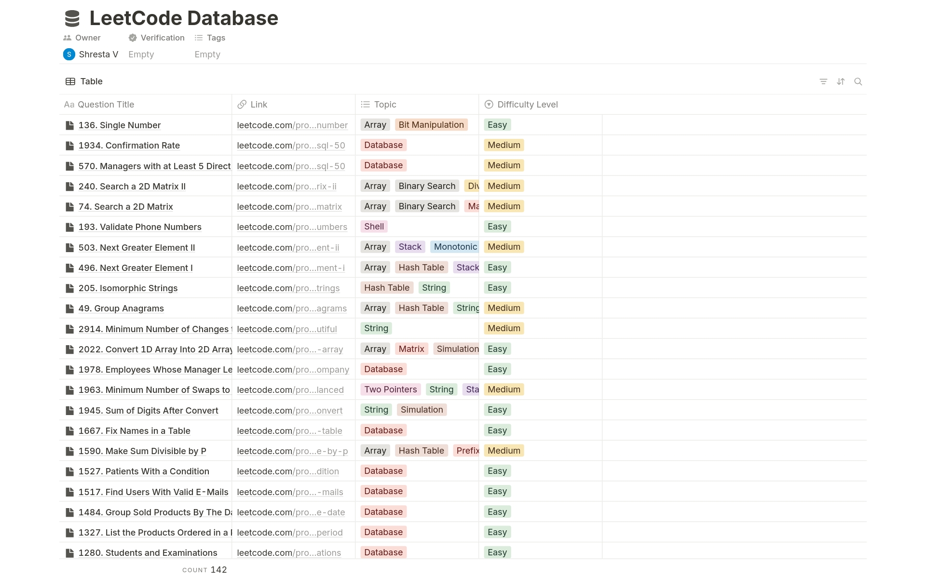Select the Table view tab
The image size is (926, 578).
click(84, 81)
